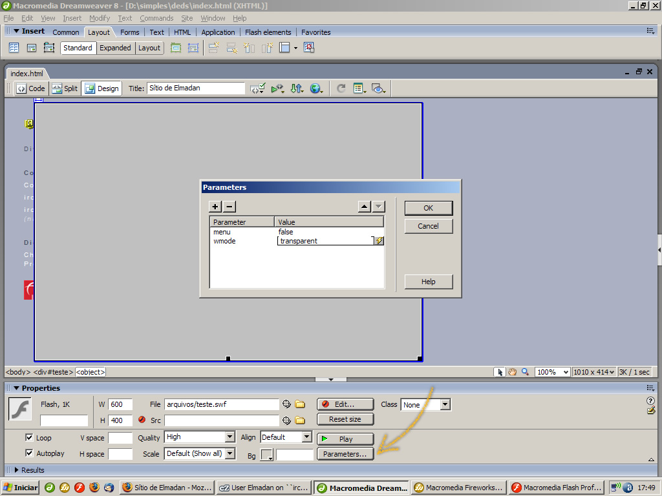Open the View options icon
The image size is (662, 496).
coord(359,88)
